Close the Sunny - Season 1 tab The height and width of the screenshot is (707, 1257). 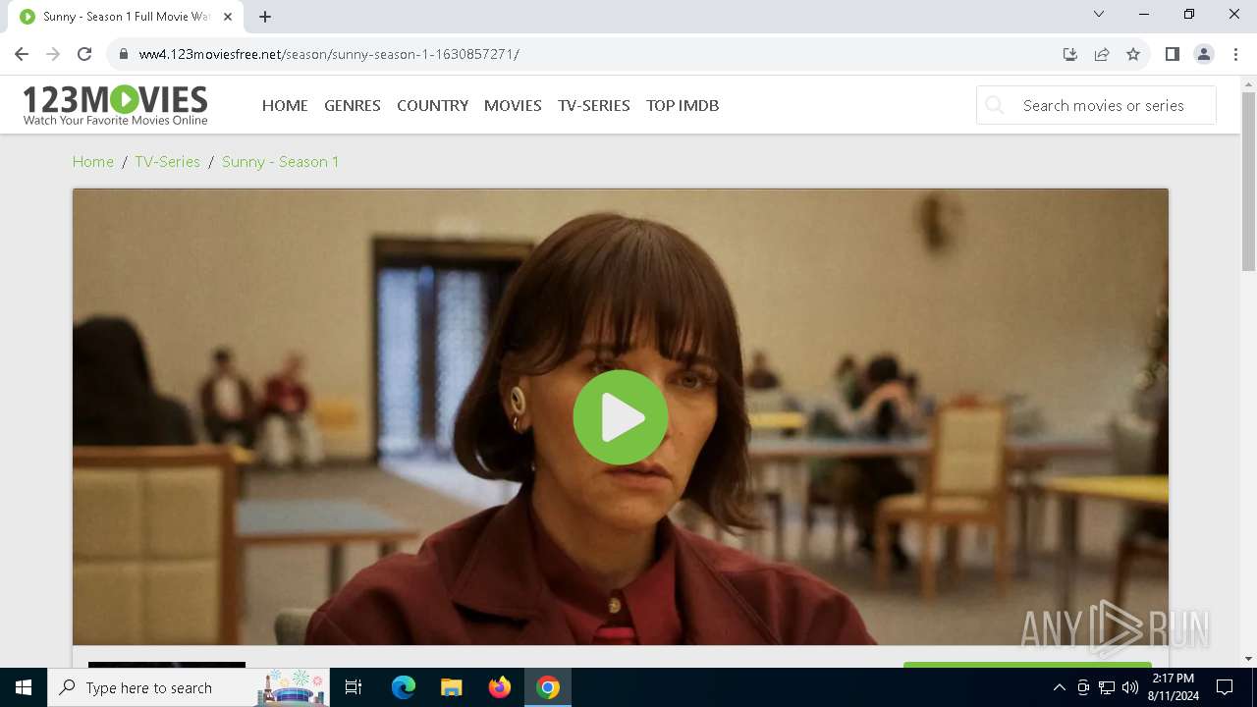228,17
